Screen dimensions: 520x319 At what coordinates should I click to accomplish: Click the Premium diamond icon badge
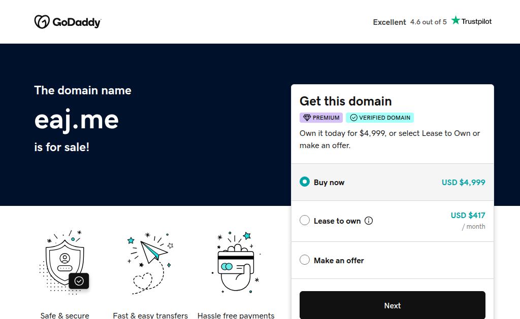(x=307, y=118)
